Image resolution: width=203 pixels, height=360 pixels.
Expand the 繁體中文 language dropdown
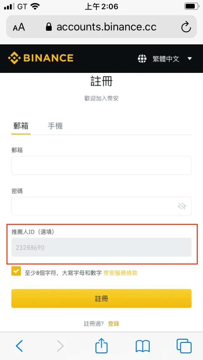[166, 59]
